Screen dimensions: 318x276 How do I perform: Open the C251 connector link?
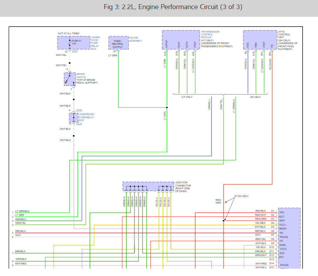click(x=75, y=51)
